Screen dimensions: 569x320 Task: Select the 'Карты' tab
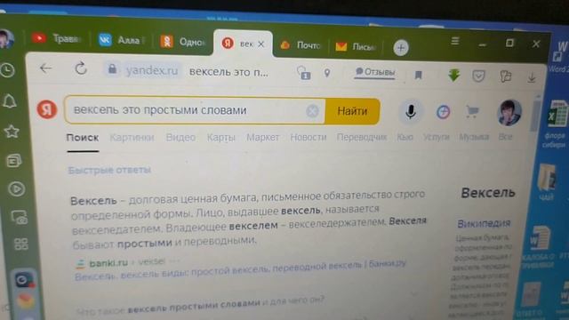coord(221,138)
